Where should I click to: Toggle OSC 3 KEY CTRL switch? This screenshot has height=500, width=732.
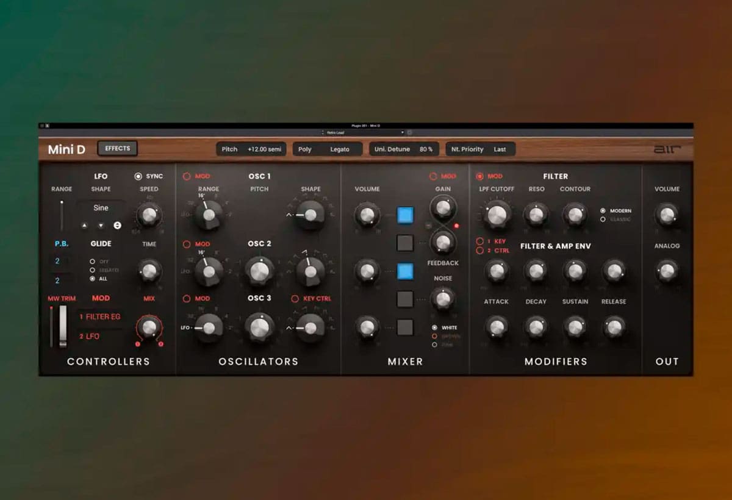[x=295, y=299]
